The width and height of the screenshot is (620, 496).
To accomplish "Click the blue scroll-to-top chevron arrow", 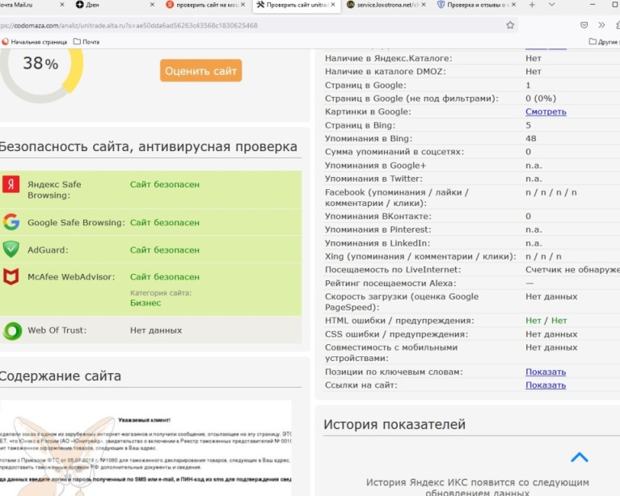I will pyautogui.click(x=580, y=457).
